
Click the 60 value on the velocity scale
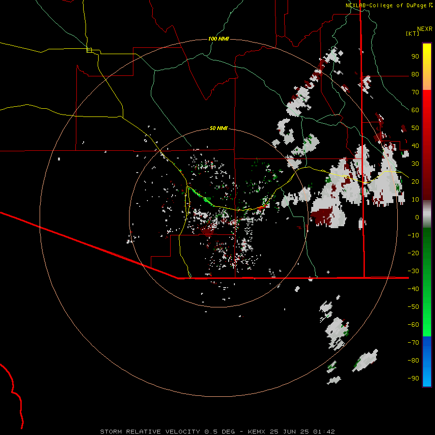tap(415, 110)
